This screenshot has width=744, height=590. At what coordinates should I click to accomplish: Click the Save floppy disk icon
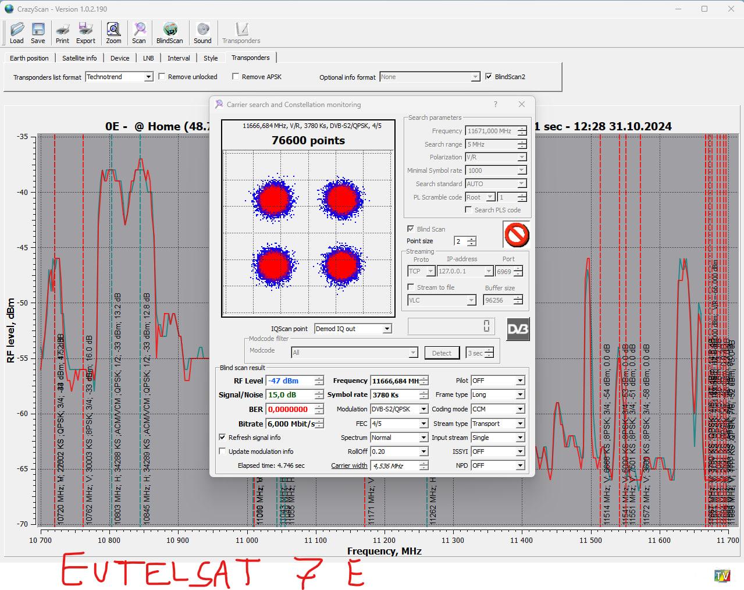pyautogui.click(x=38, y=33)
